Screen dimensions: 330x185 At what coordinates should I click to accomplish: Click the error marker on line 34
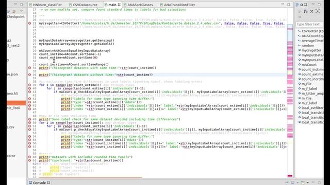point(30,68)
